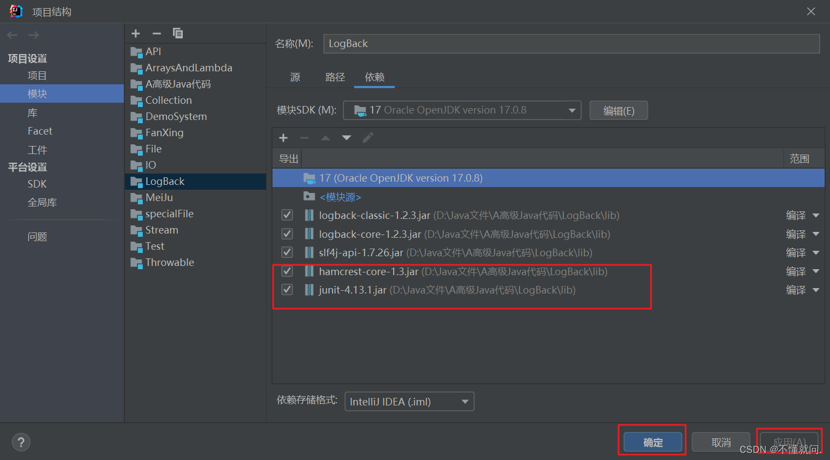Toggle export checkbox for logback-core-1.2.3.jar

287,234
